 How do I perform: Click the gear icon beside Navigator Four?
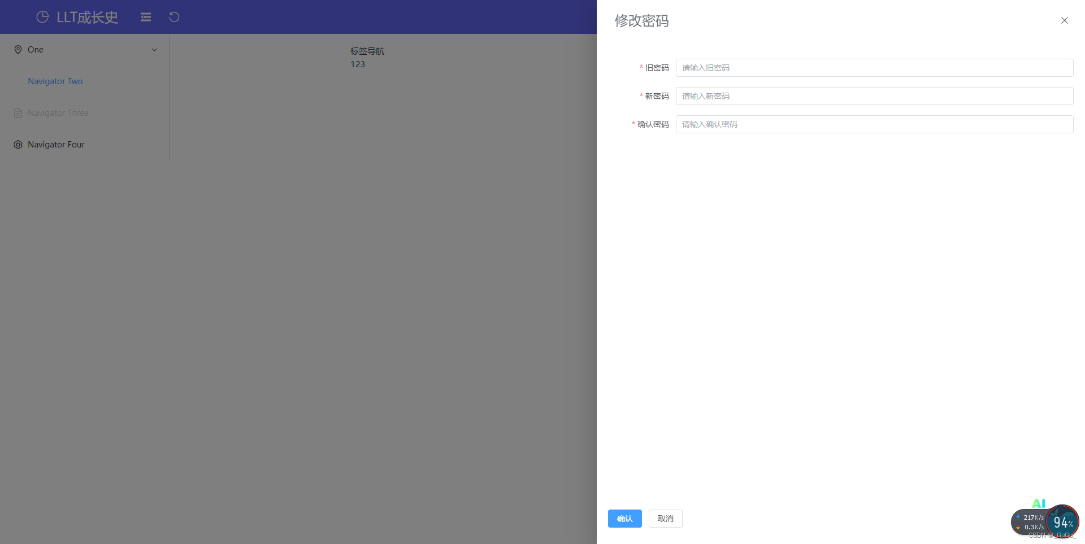(x=17, y=144)
